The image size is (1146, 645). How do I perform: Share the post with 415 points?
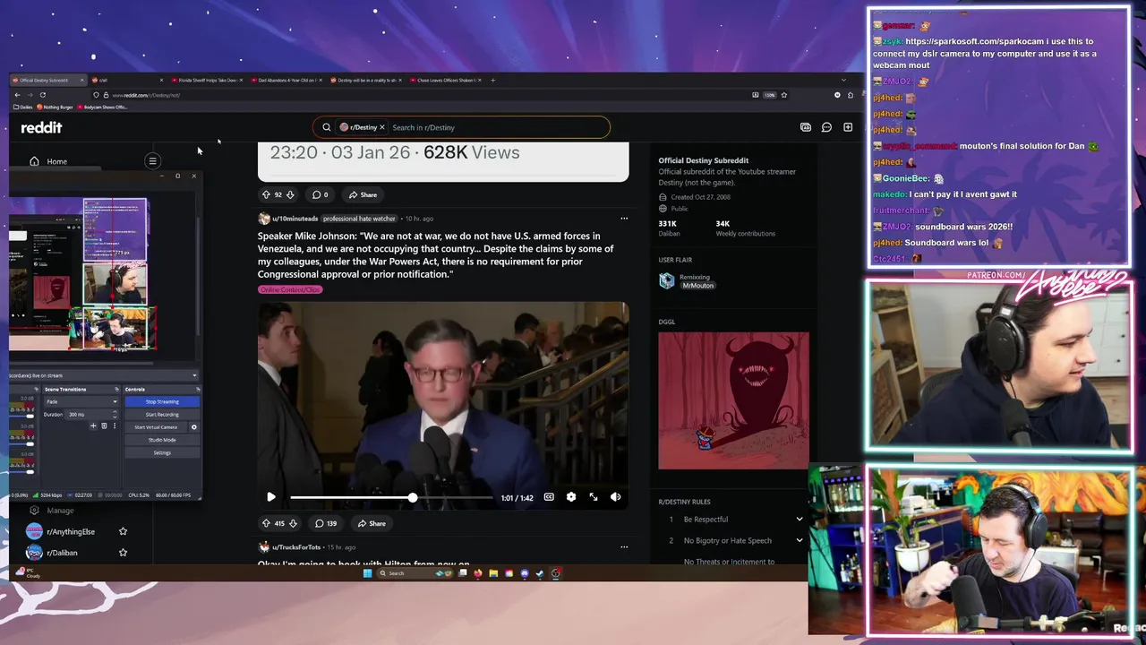[x=372, y=523]
